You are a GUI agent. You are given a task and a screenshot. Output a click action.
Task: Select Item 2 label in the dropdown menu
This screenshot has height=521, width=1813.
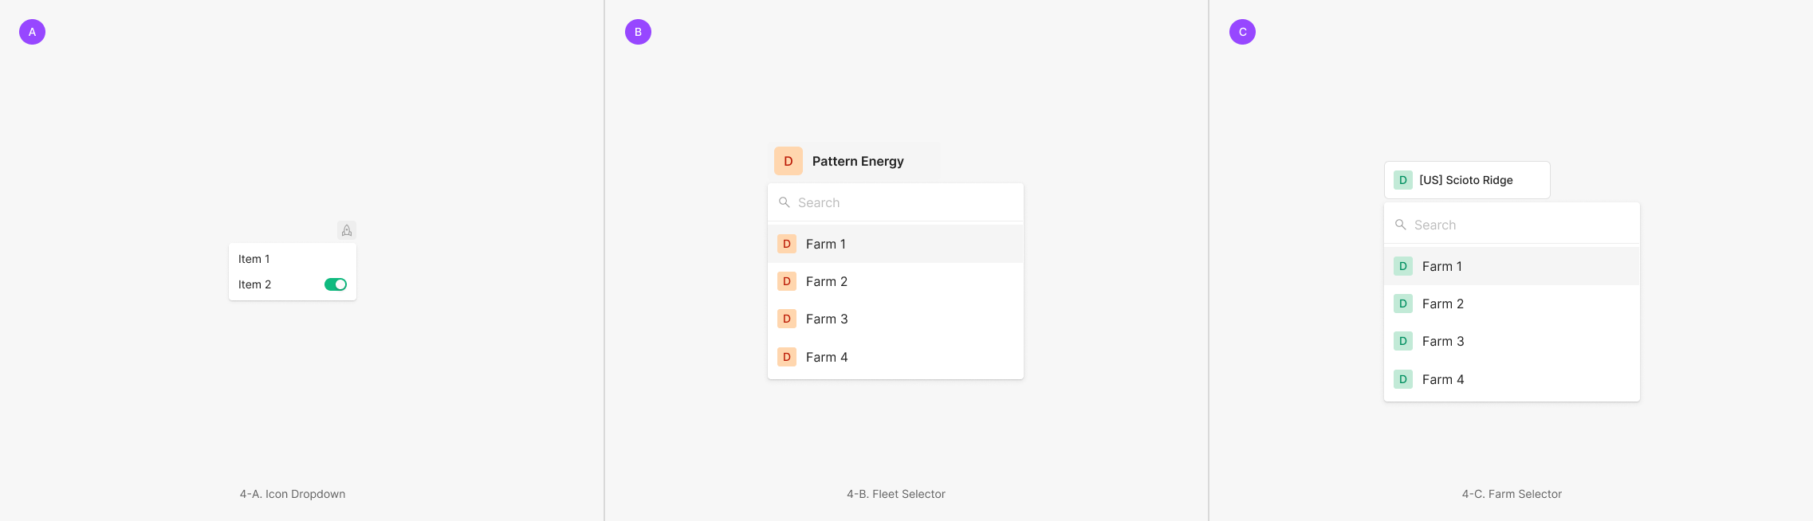255,284
